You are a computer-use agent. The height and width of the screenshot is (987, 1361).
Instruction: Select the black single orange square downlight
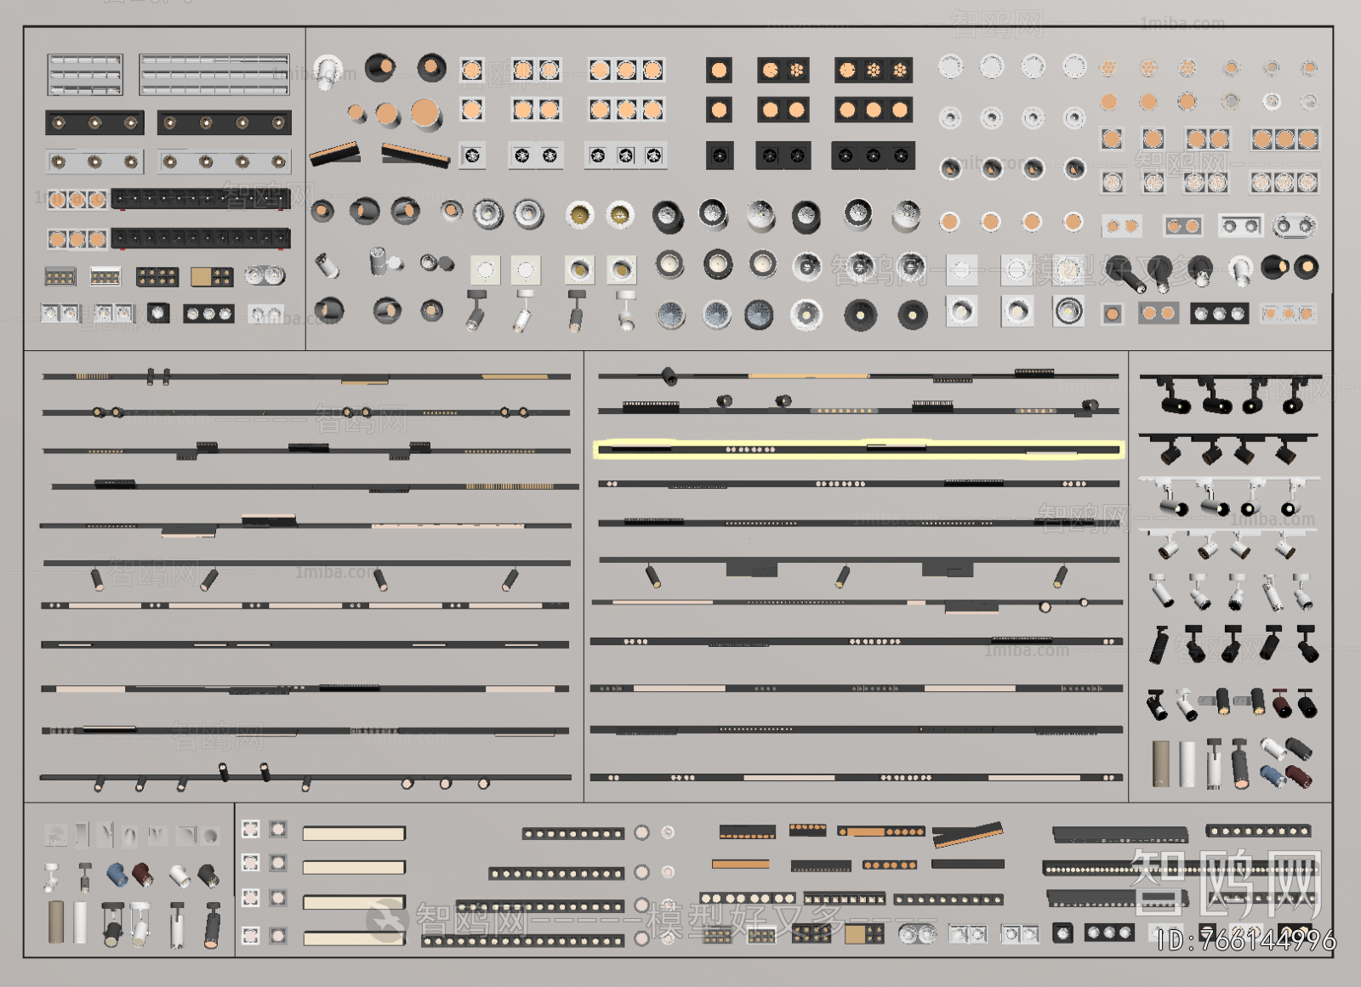tap(719, 71)
